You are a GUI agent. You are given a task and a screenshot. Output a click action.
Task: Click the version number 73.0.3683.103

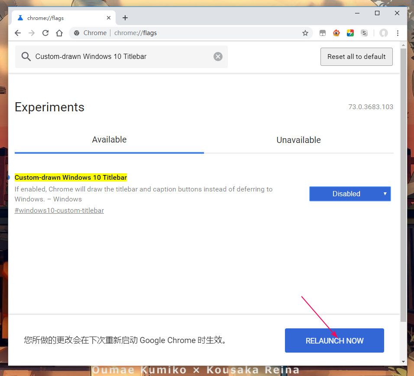[371, 107]
